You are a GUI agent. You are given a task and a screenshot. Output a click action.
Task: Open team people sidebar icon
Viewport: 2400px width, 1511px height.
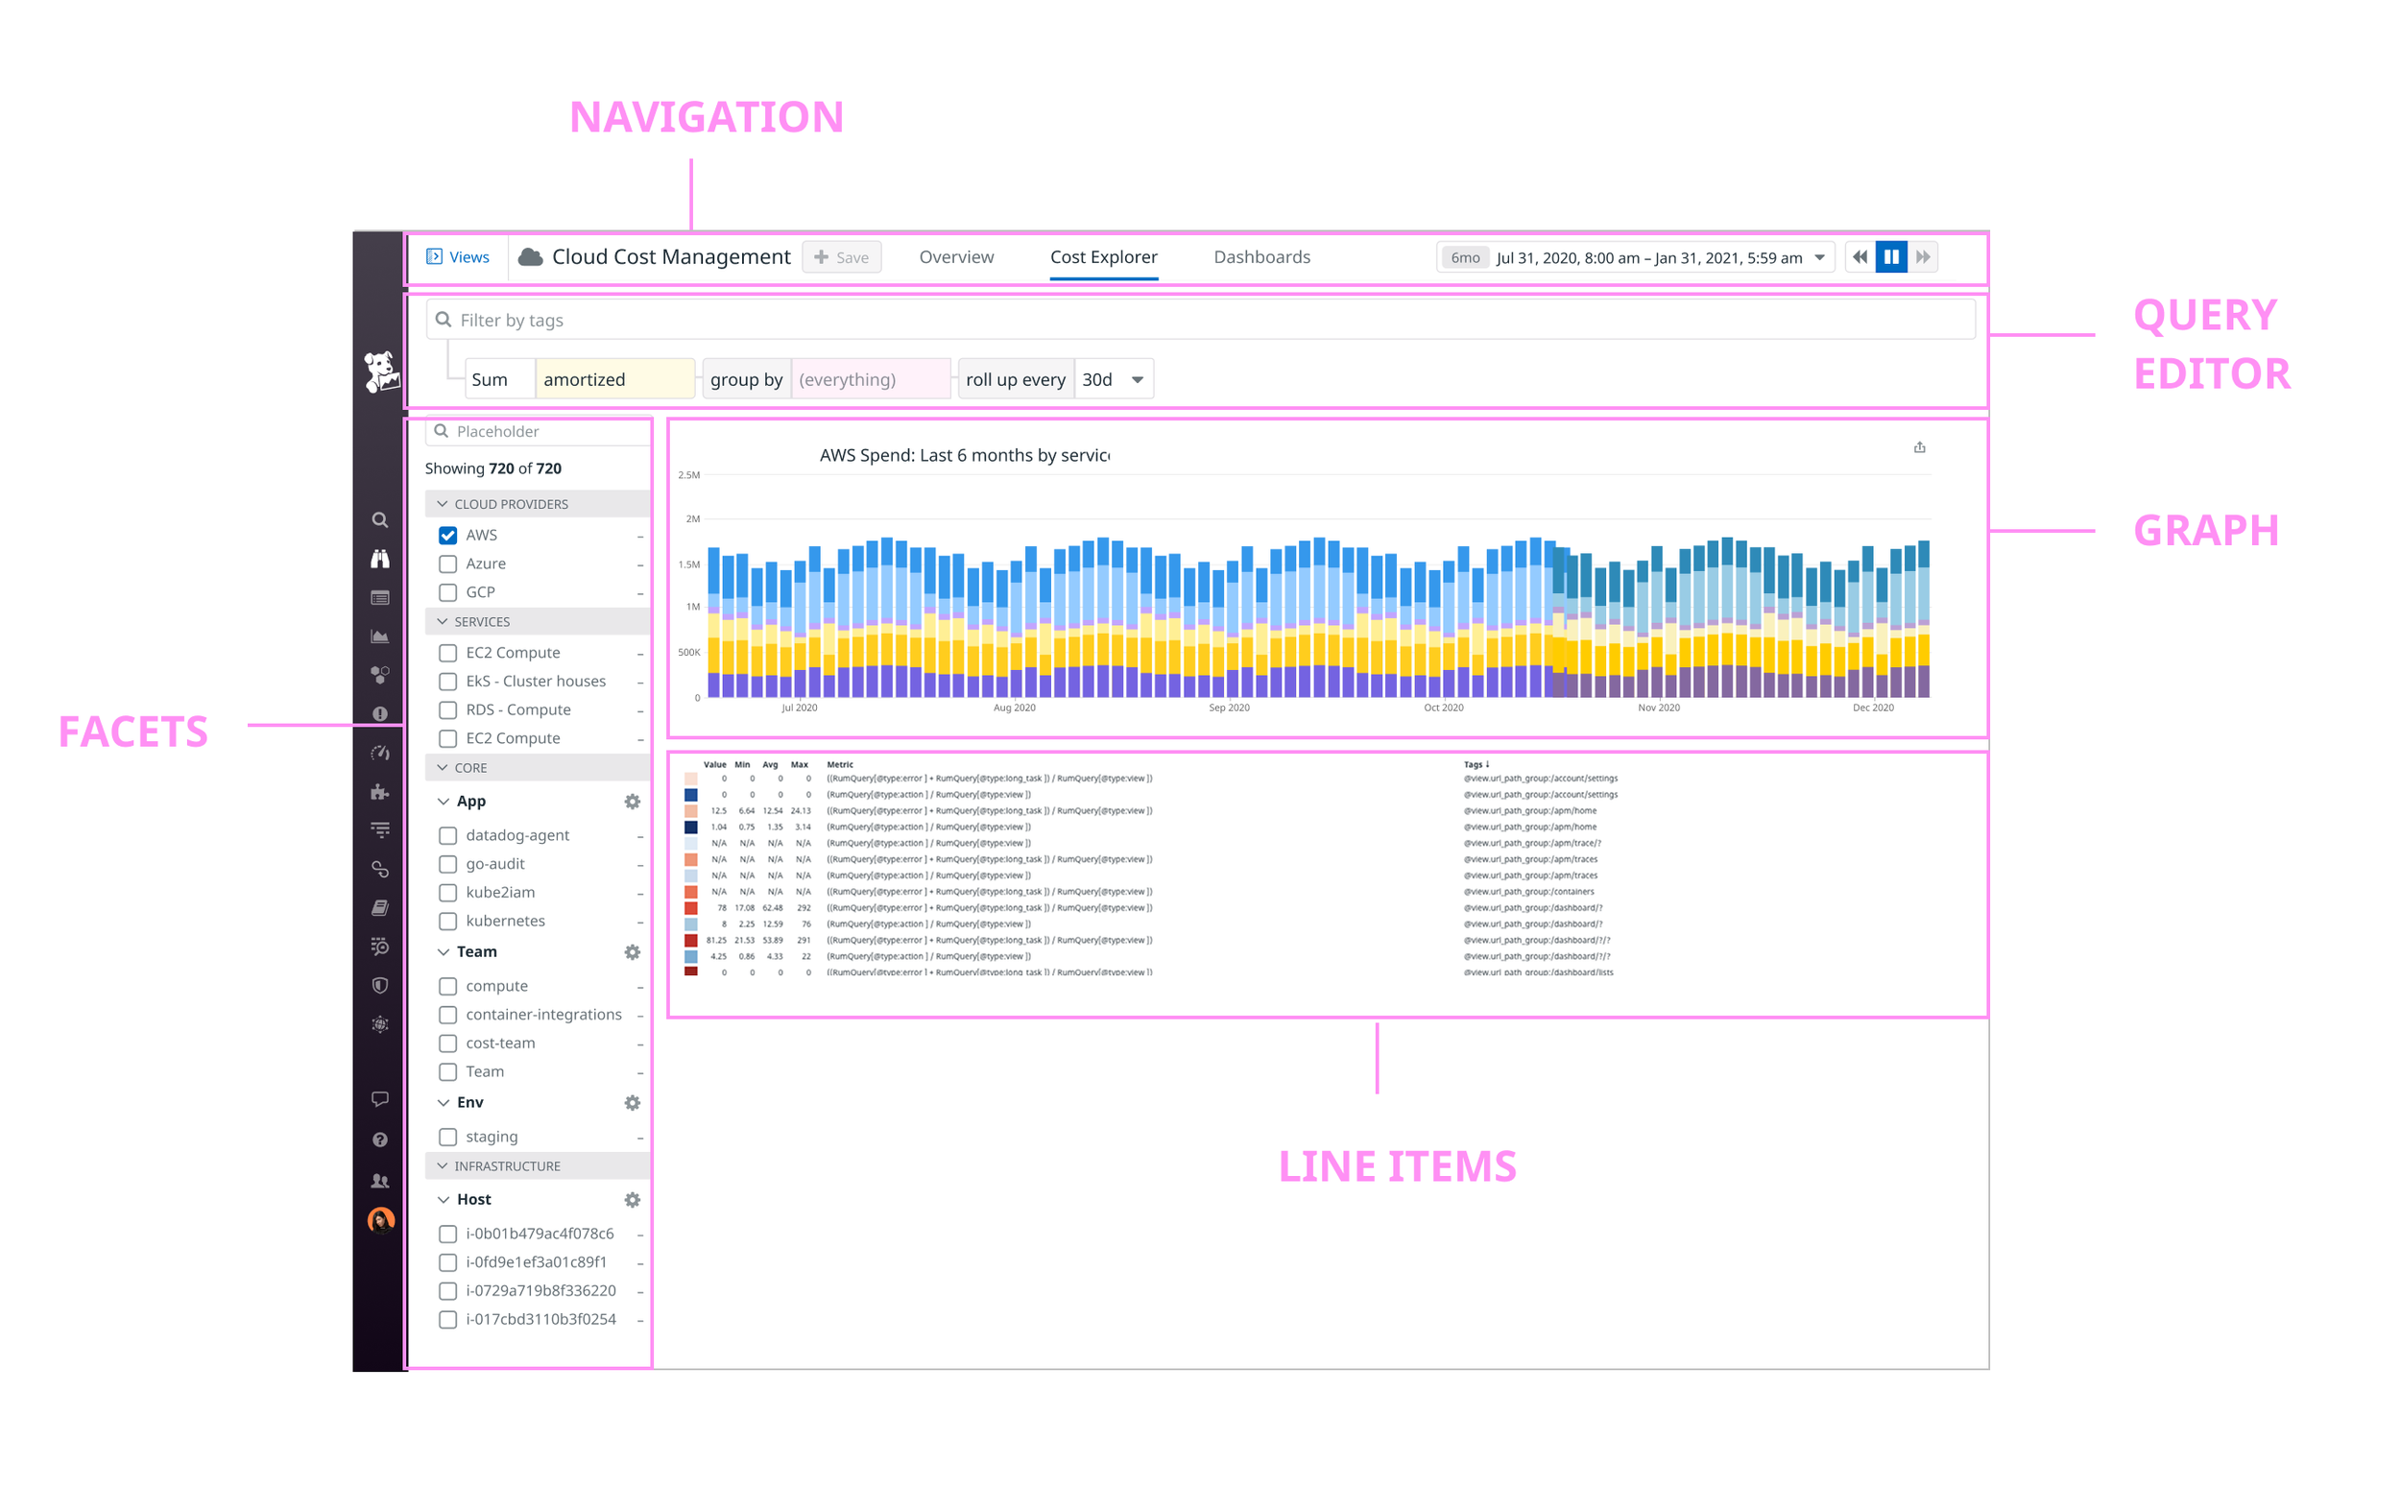(x=380, y=1181)
